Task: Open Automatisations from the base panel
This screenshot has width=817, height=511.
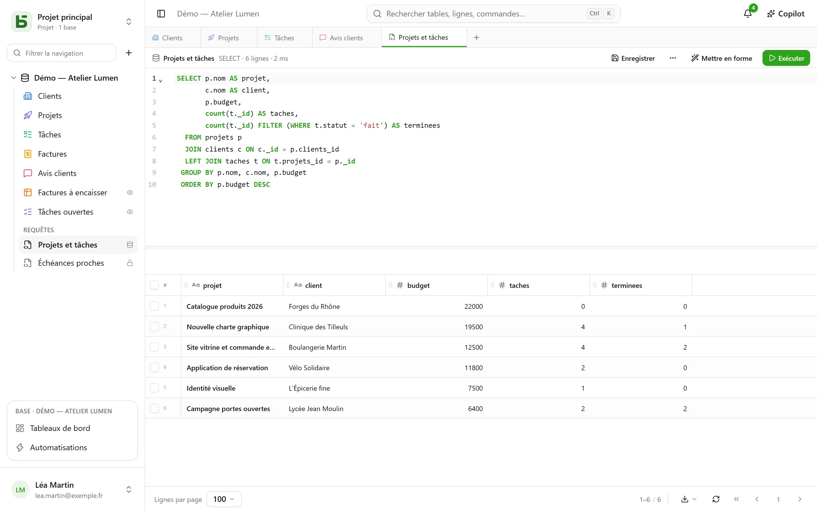Action: point(72,447)
